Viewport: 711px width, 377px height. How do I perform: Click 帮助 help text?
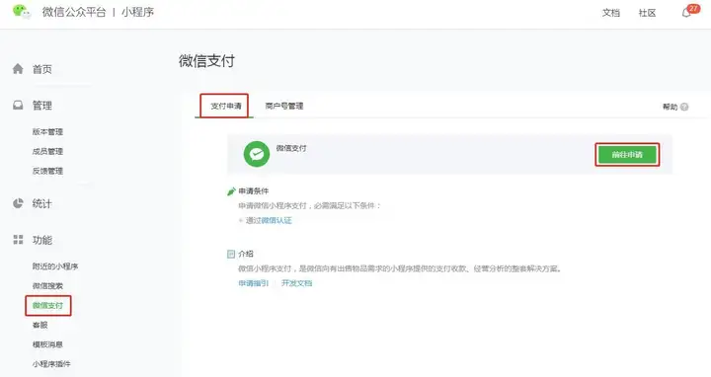[670, 107]
